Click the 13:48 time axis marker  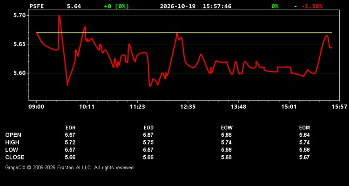[238, 106]
